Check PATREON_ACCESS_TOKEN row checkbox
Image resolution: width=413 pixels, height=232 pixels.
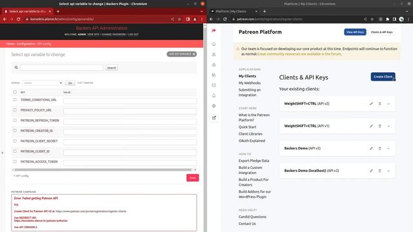click(x=15, y=162)
